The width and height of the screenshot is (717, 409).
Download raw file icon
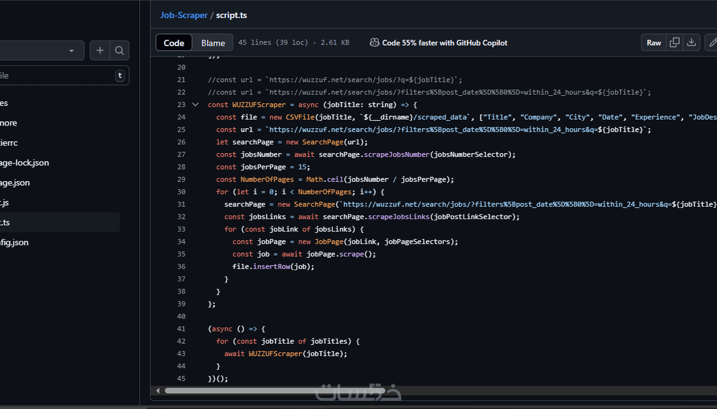tap(691, 43)
